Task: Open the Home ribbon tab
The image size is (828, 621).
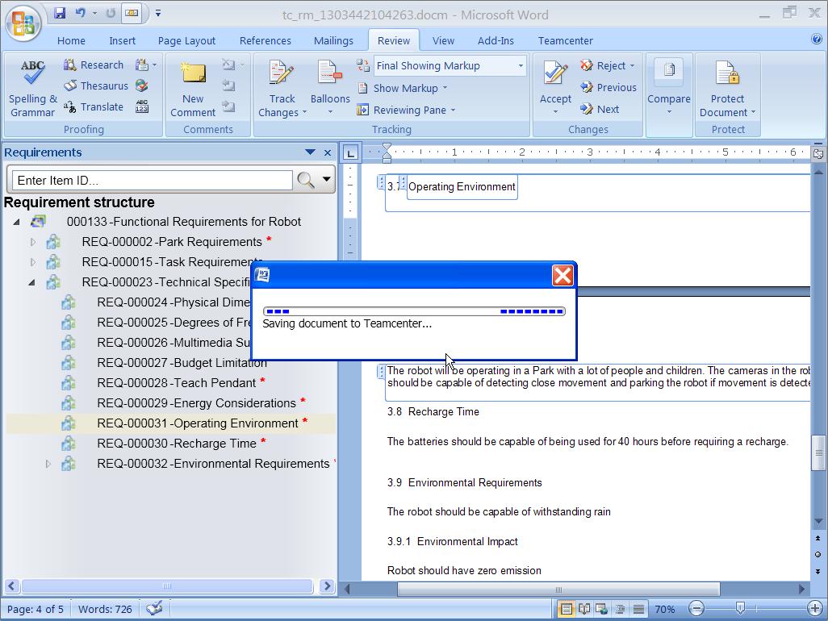Action: pyautogui.click(x=71, y=40)
